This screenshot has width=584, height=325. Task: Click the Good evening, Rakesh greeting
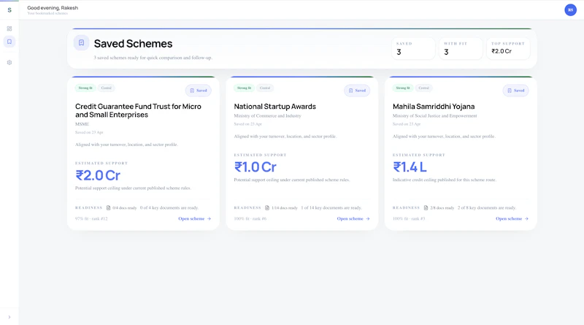point(53,8)
